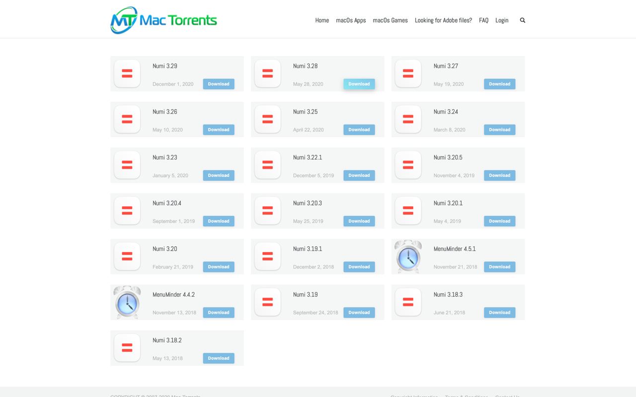Click the date December 1, 2020

[x=173, y=84]
